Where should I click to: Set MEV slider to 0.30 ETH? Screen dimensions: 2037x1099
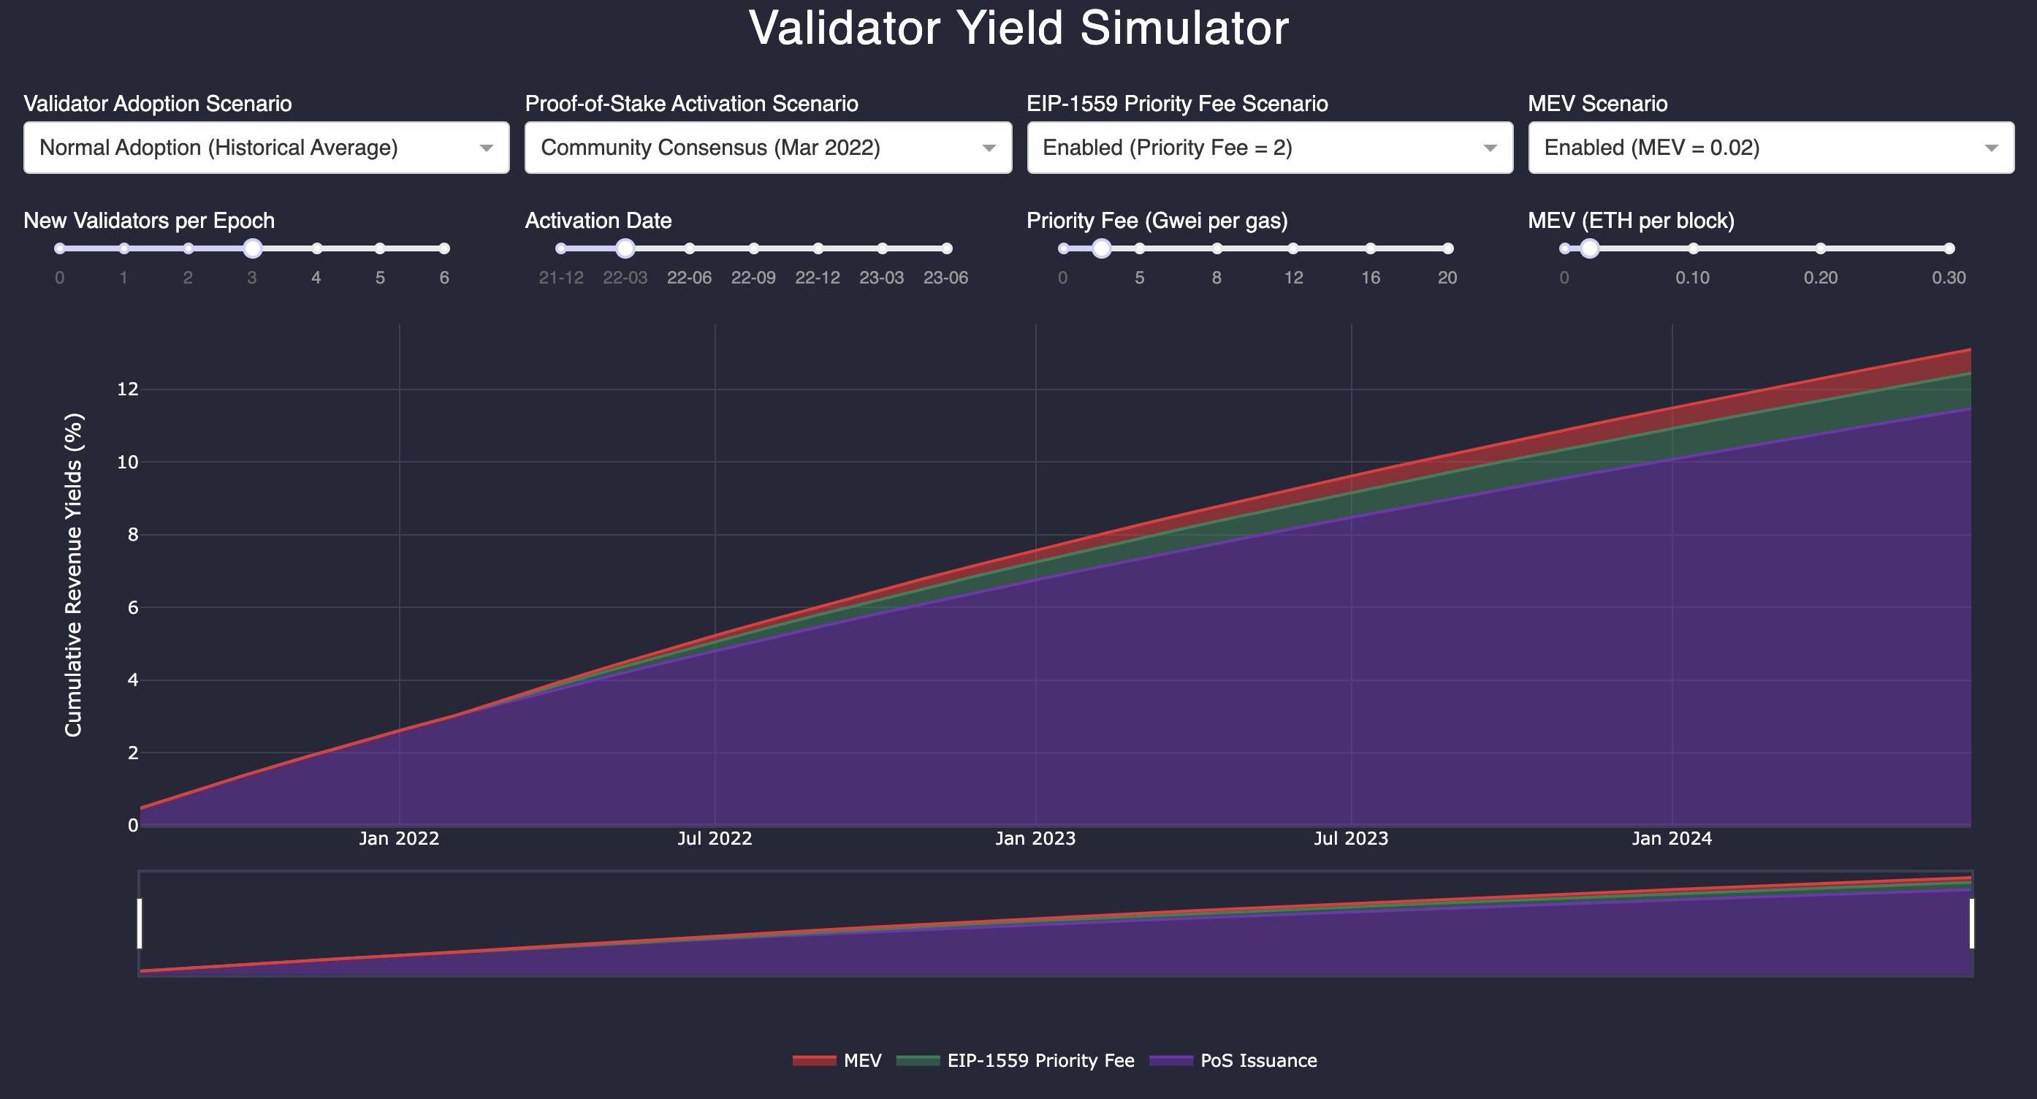pos(1949,248)
